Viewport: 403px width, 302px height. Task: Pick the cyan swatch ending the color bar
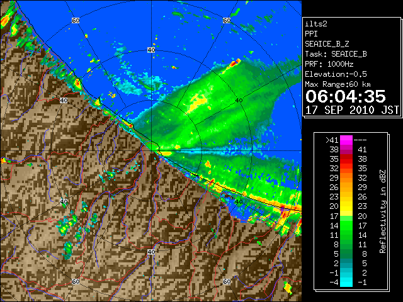pos(346,282)
